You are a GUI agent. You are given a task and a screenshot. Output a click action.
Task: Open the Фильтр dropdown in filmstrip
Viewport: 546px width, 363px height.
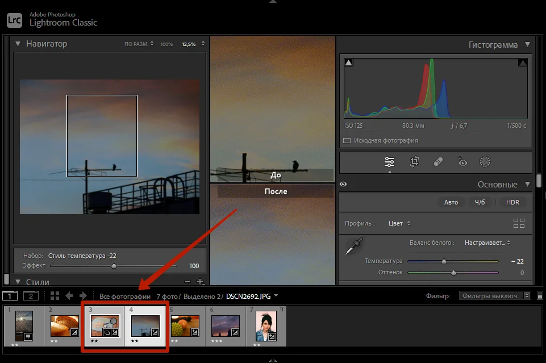coord(495,296)
